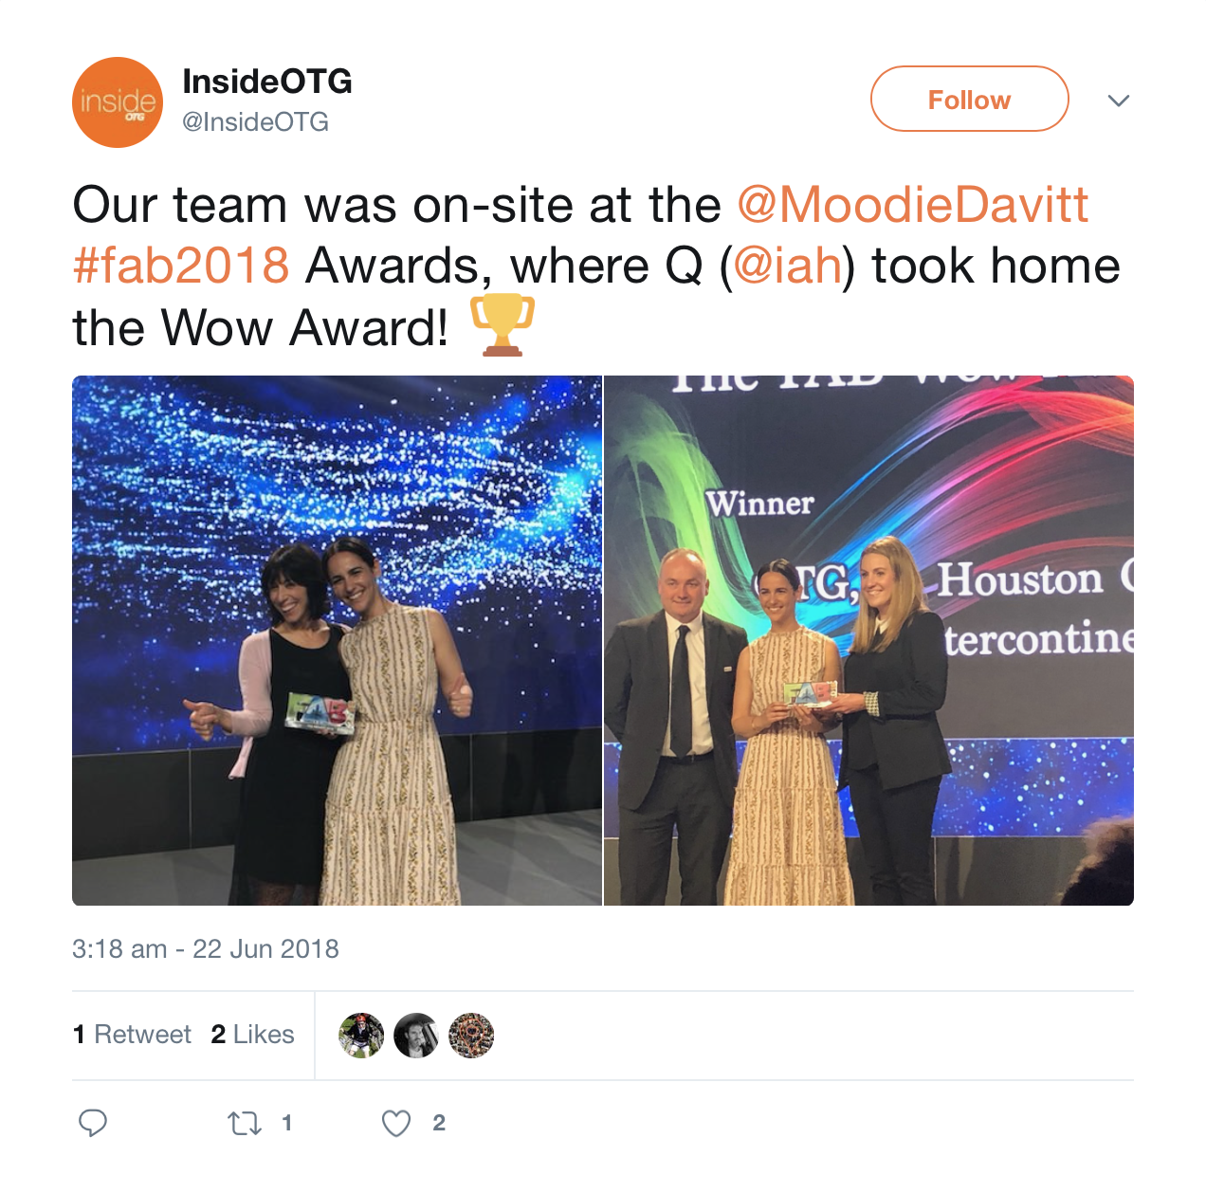Click the retweet arrows icon
Image resolution: width=1206 pixels, height=1193 pixels.
(245, 1124)
